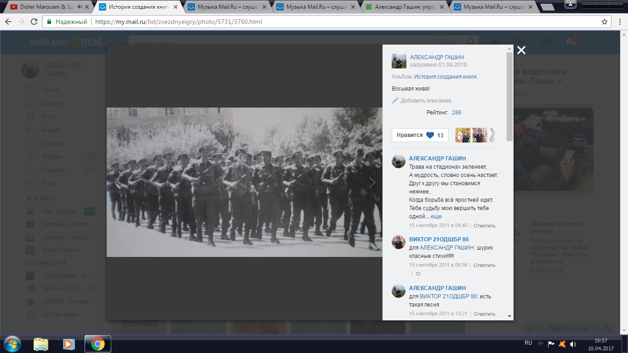The height and width of the screenshot is (353, 628).
Task: Open Группы in left sidebar
Action: click(x=51, y=156)
